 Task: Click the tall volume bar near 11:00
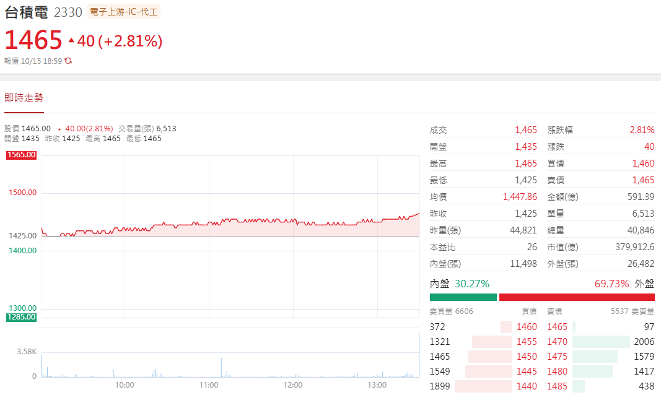point(221,368)
